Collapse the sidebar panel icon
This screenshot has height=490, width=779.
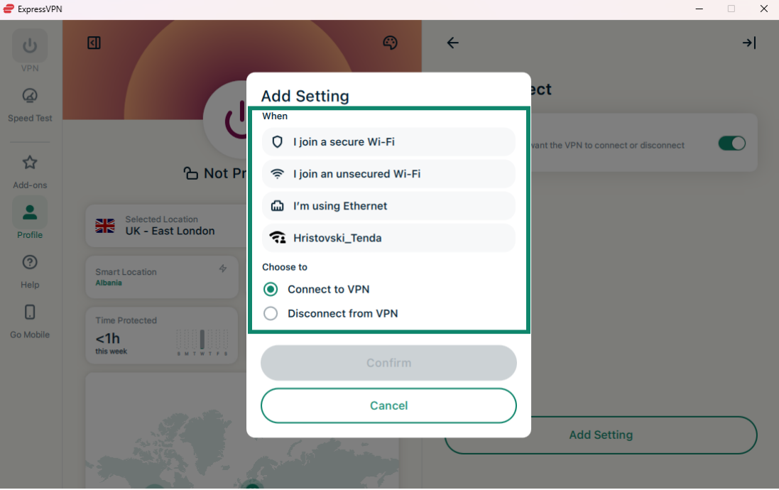coord(94,43)
